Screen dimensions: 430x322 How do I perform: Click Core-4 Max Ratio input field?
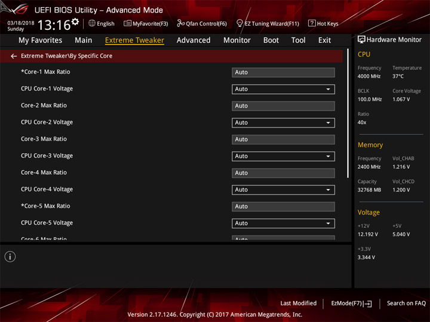coord(283,173)
